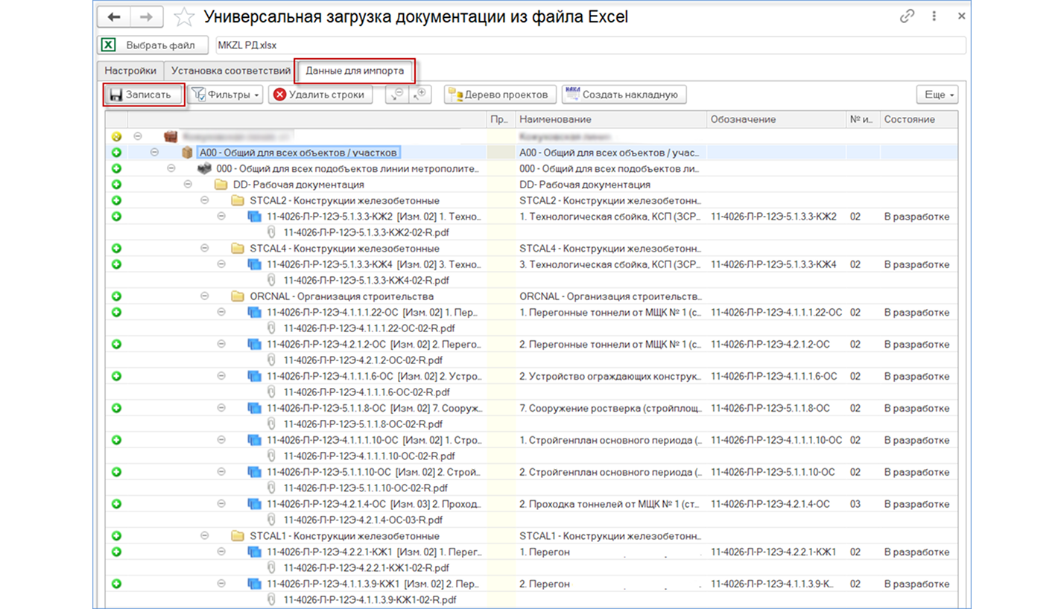
Task: Click paperclip icon of 4.2.2.1-КЖ1-02-R.pdf
Action: click(271, 568)
